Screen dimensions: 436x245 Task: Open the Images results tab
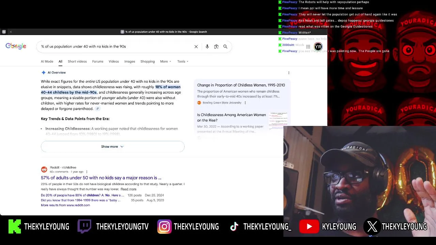pos(130,62)
